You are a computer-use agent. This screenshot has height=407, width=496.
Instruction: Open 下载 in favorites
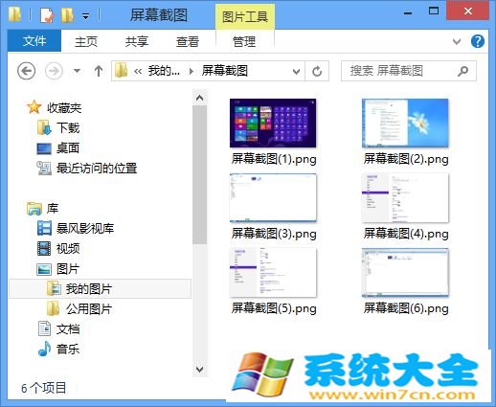tap(68, 128)
